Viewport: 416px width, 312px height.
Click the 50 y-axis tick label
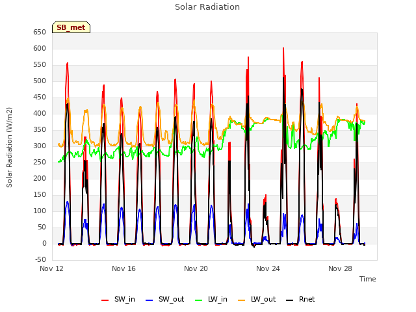[42, 227]
